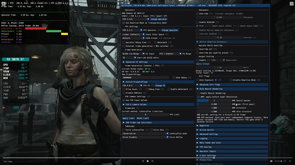Click Change Upscaler beside FFX Upscaler
The image size is (295, 165).
point(170,30)
